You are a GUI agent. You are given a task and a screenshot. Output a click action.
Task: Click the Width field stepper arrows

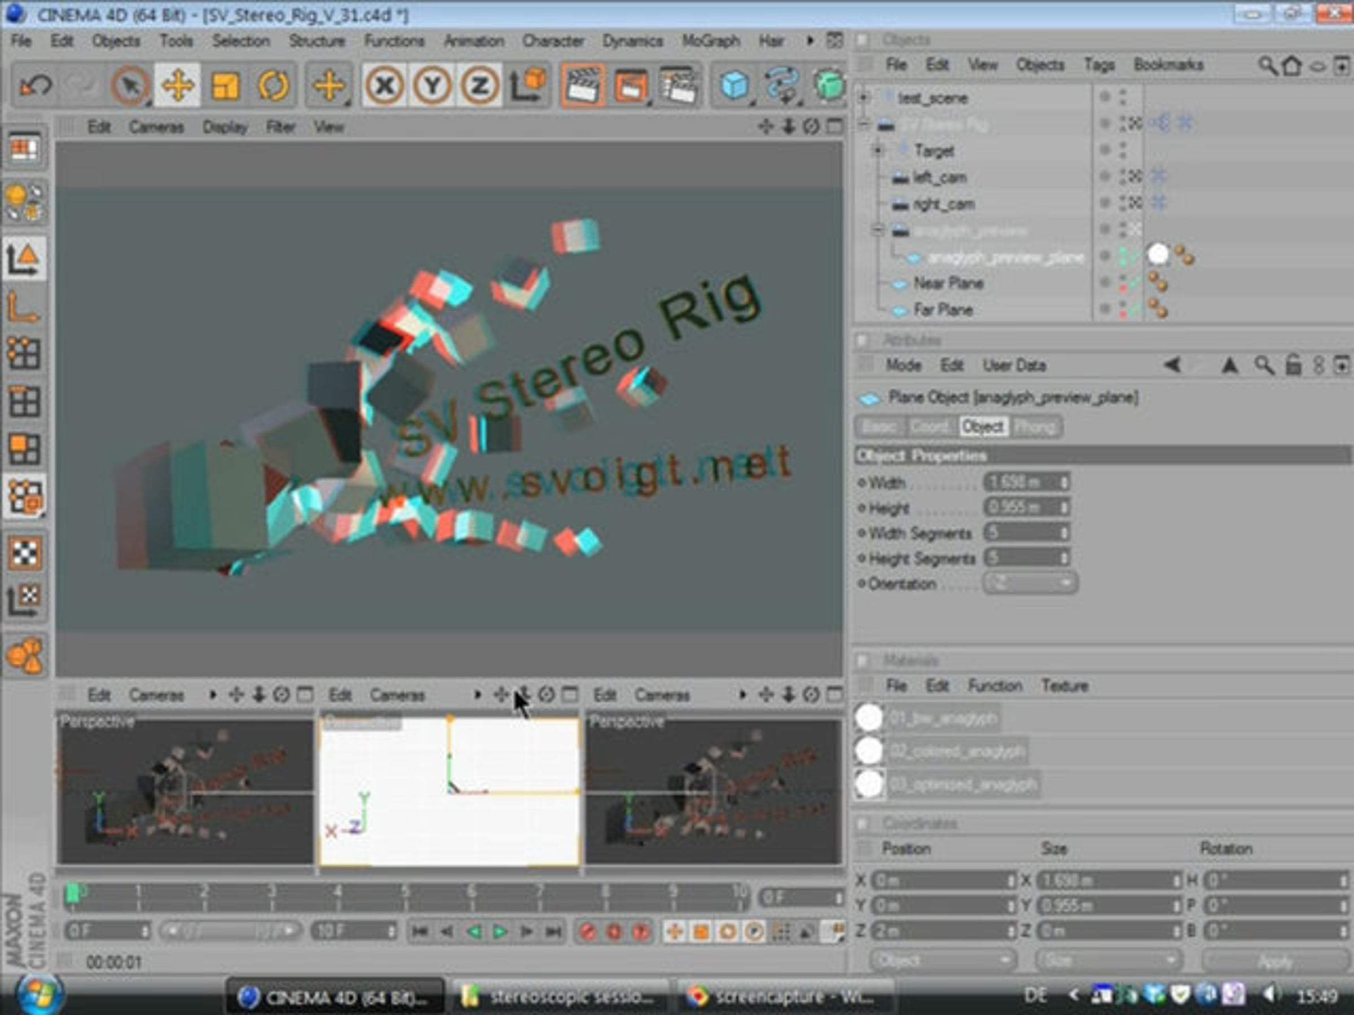click(1064, 482)
